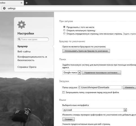The image size is (136, 126).
Task: Click 'Управление поисковыми системами' button
Action: pos(102,73)
